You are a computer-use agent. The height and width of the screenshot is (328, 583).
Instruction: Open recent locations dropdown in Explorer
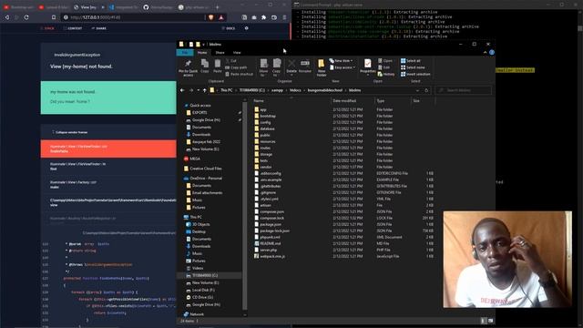tap(199, 90)
